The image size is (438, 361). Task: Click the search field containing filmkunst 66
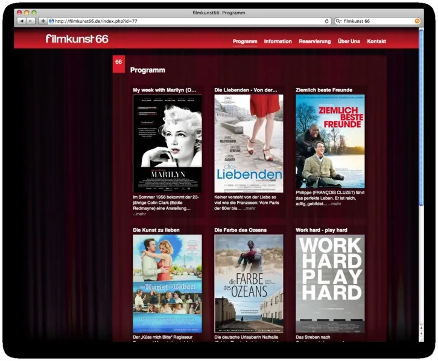coord(378,21)
